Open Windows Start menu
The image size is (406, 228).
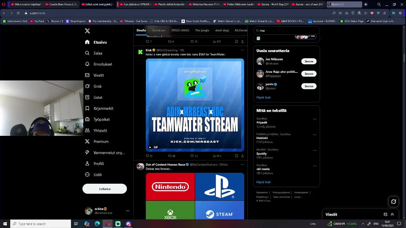[x=5, y=224]
